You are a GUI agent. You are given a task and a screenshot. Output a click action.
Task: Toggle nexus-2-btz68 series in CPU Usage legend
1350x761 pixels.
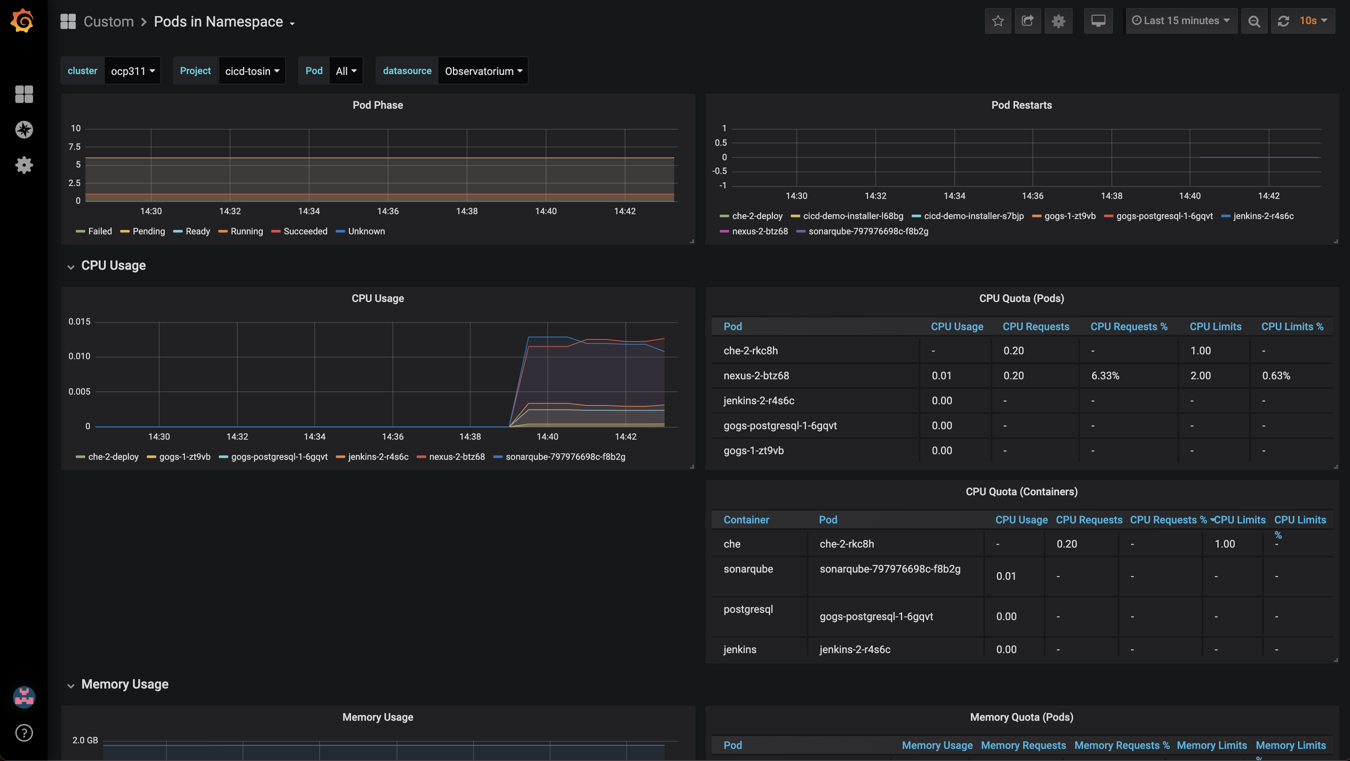(457, 457)
